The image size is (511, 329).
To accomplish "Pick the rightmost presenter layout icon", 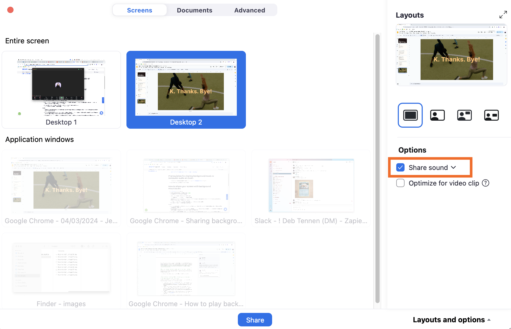I will 491,115.
